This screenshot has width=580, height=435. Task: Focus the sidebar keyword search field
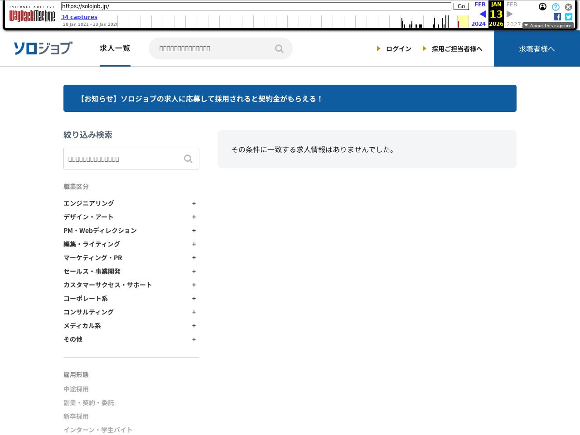coord(122,159)
